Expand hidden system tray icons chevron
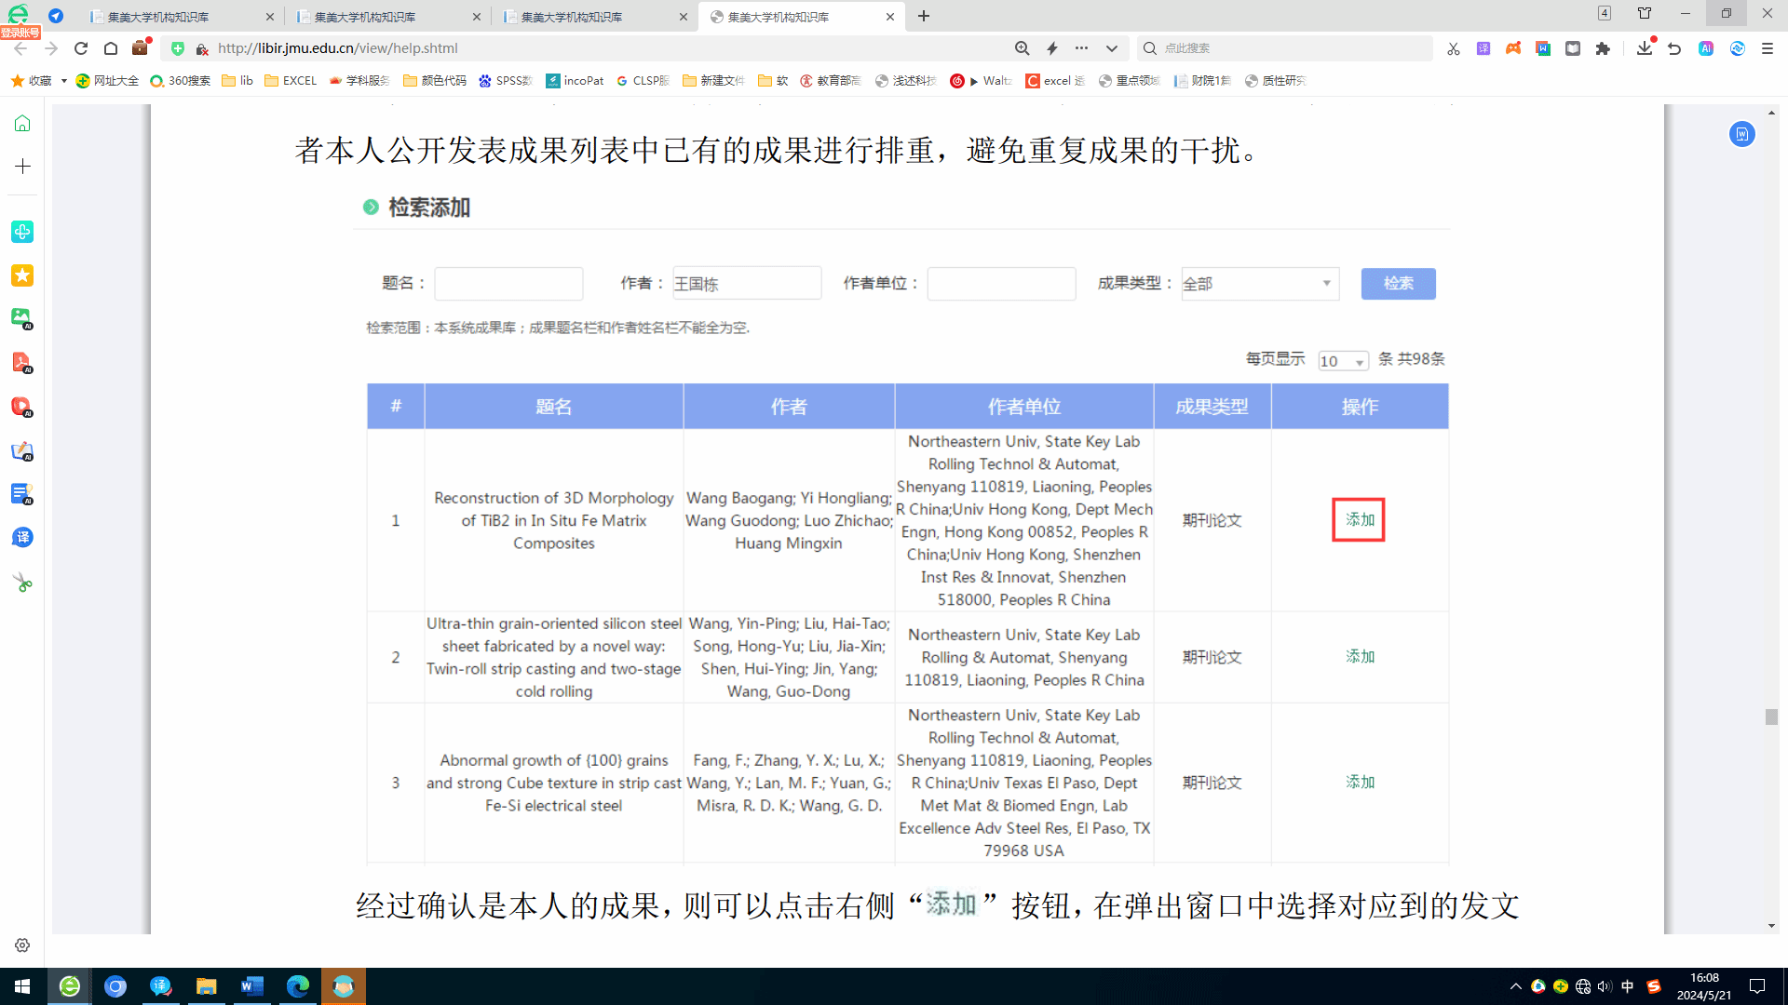This screenshot has height=1005, width=1788. pos(1515,986)
